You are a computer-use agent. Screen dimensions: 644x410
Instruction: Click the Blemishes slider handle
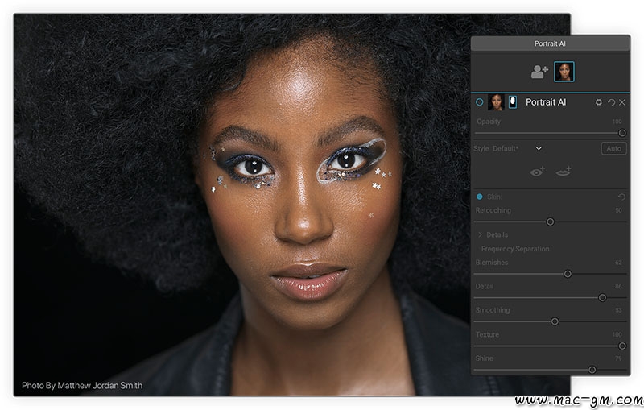[568, 274]
